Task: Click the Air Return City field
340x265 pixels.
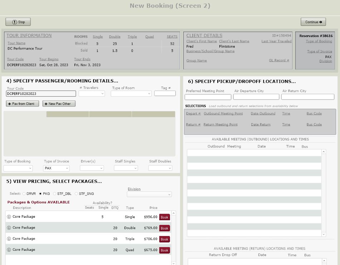Action: 308,97
